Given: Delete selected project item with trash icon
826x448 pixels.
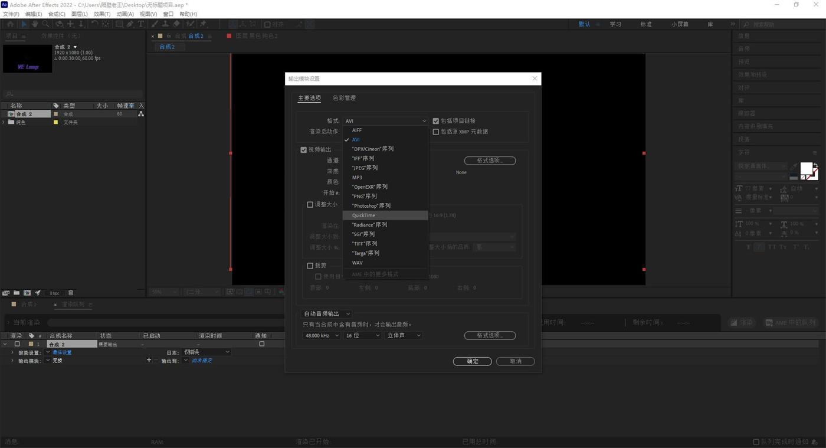Looking at the screenshot, I should tap(71, 293).
